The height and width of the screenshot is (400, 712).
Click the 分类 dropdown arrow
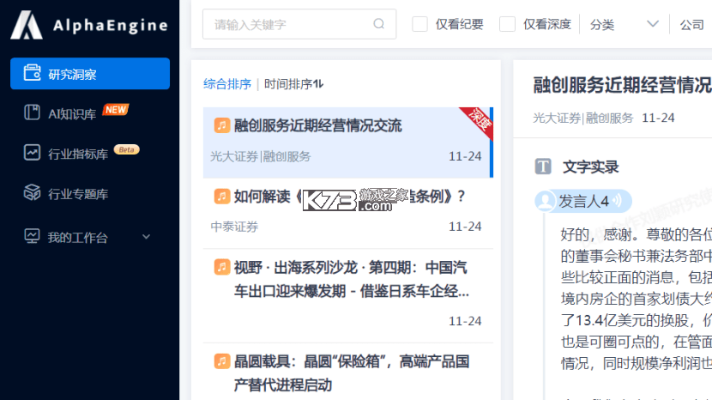(x=653, y=24)
